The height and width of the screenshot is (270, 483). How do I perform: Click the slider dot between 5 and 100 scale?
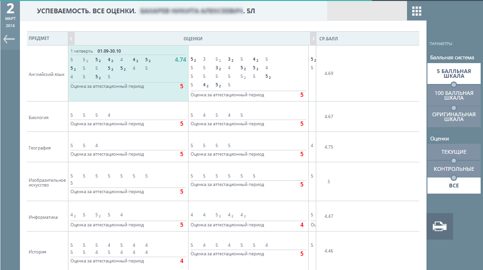[454, 84]
